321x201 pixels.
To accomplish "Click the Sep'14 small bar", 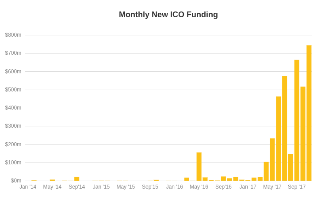I will click(x=77, y=179).
